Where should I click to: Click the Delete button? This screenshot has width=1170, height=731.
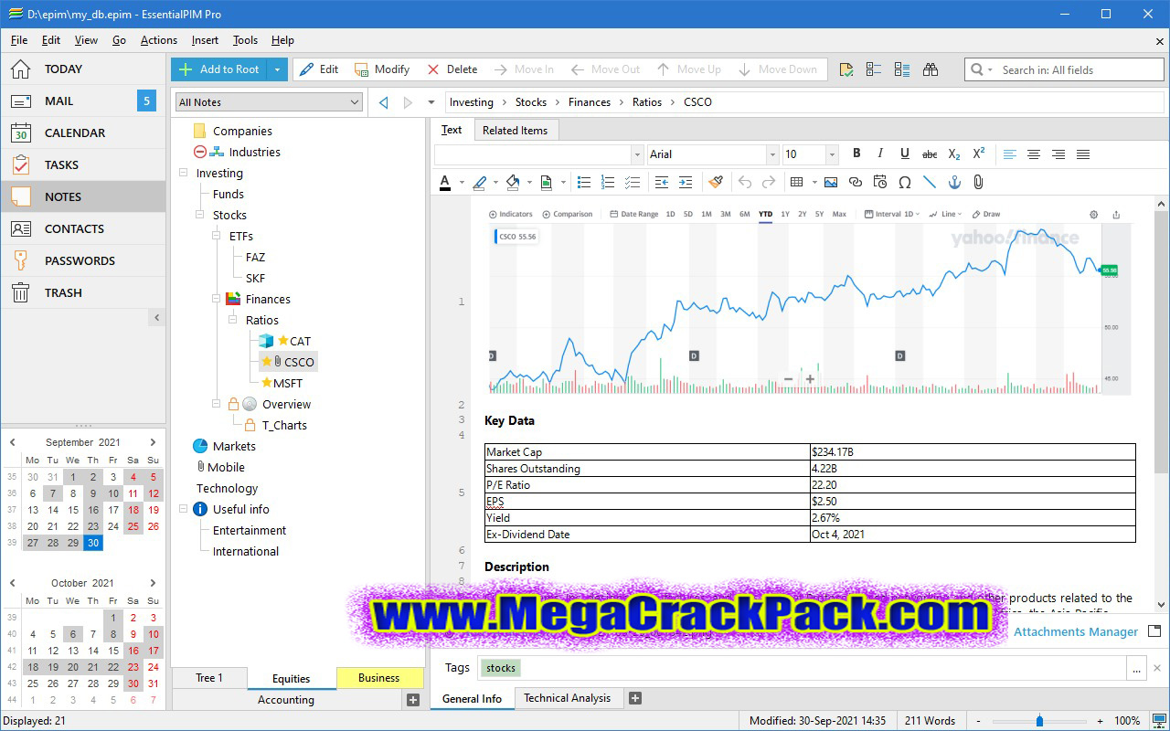[452, 69]
